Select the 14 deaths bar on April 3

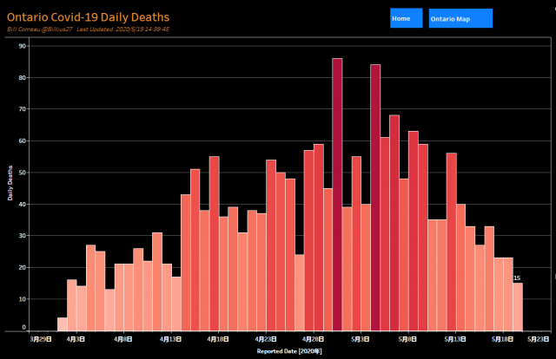(82, 309)
